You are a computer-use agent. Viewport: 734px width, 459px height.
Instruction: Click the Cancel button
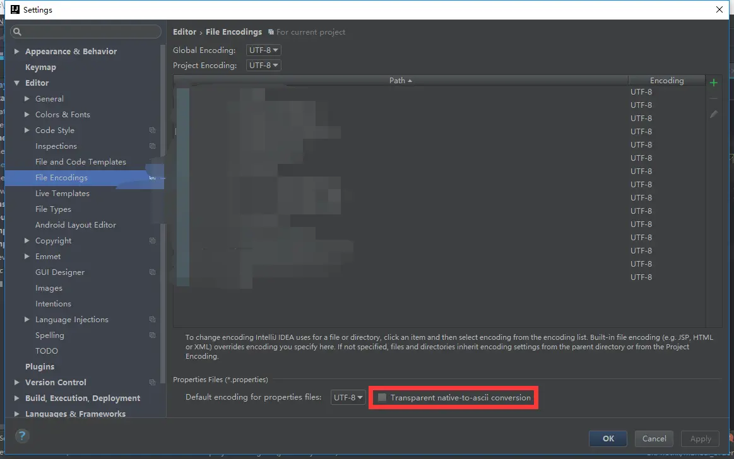654,438
